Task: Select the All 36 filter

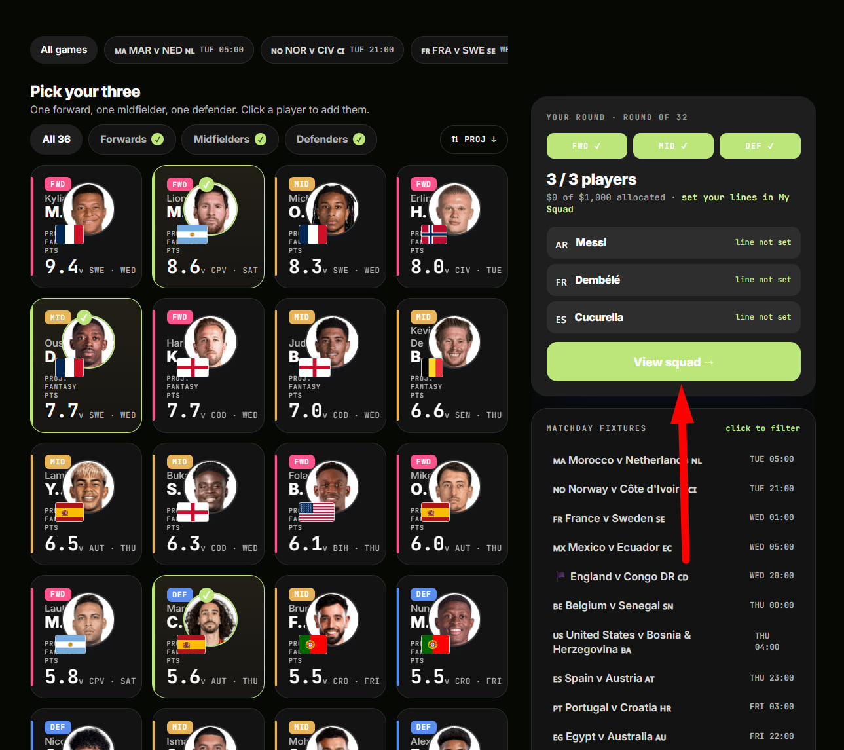Action: pos(56,140)
